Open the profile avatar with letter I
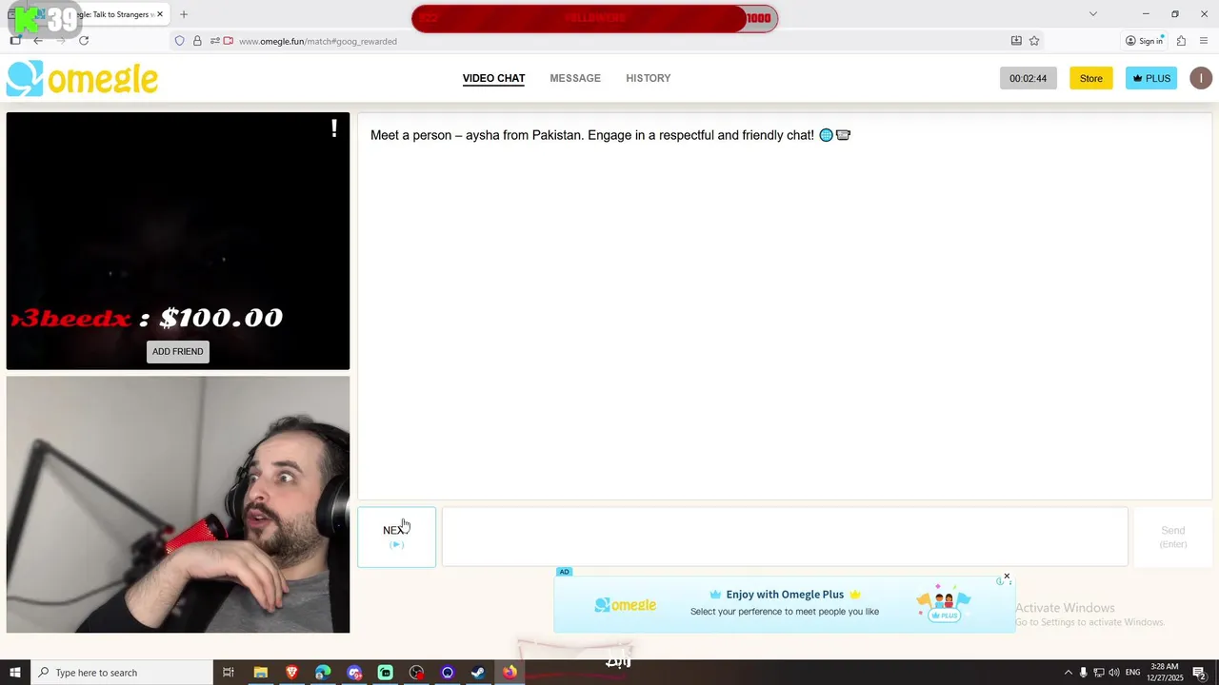This screenshot has height=685, width=1219. (x=1201, y=78)
